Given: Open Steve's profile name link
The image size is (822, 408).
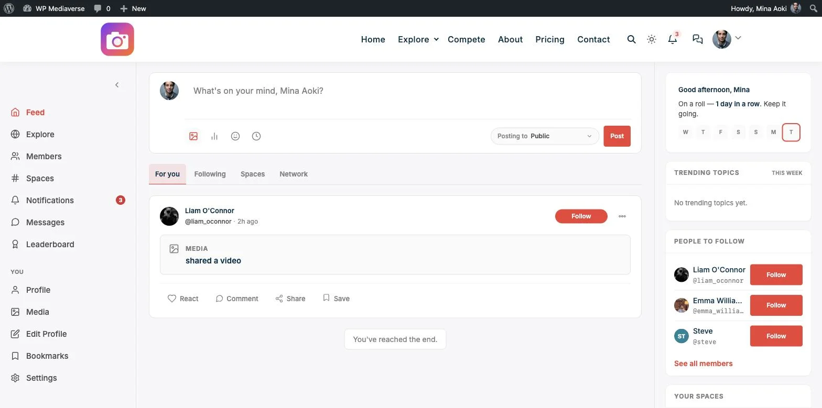Looking at the screenshot, I should click(x=702, y=331).
